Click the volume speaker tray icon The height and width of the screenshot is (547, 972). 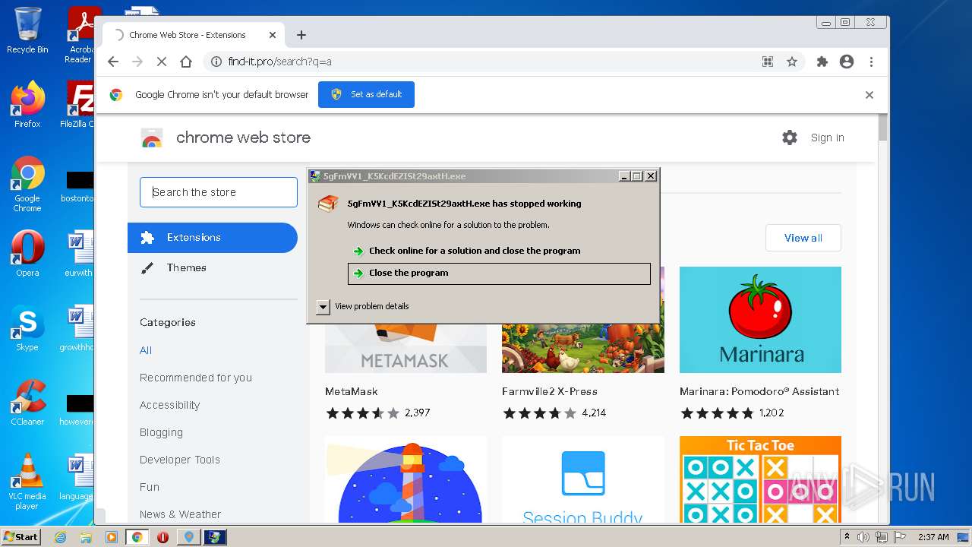coord(863,537)
